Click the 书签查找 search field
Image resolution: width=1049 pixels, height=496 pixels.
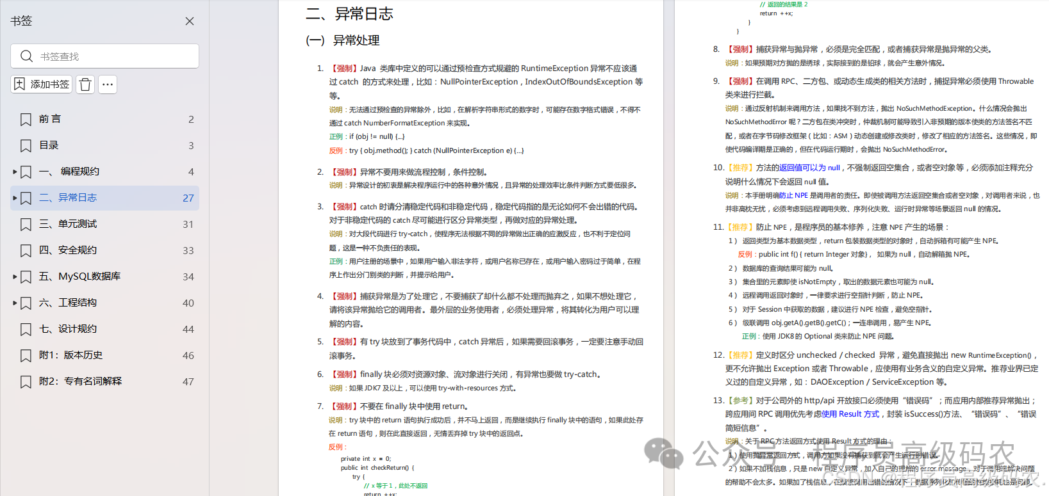click(104, 56)
